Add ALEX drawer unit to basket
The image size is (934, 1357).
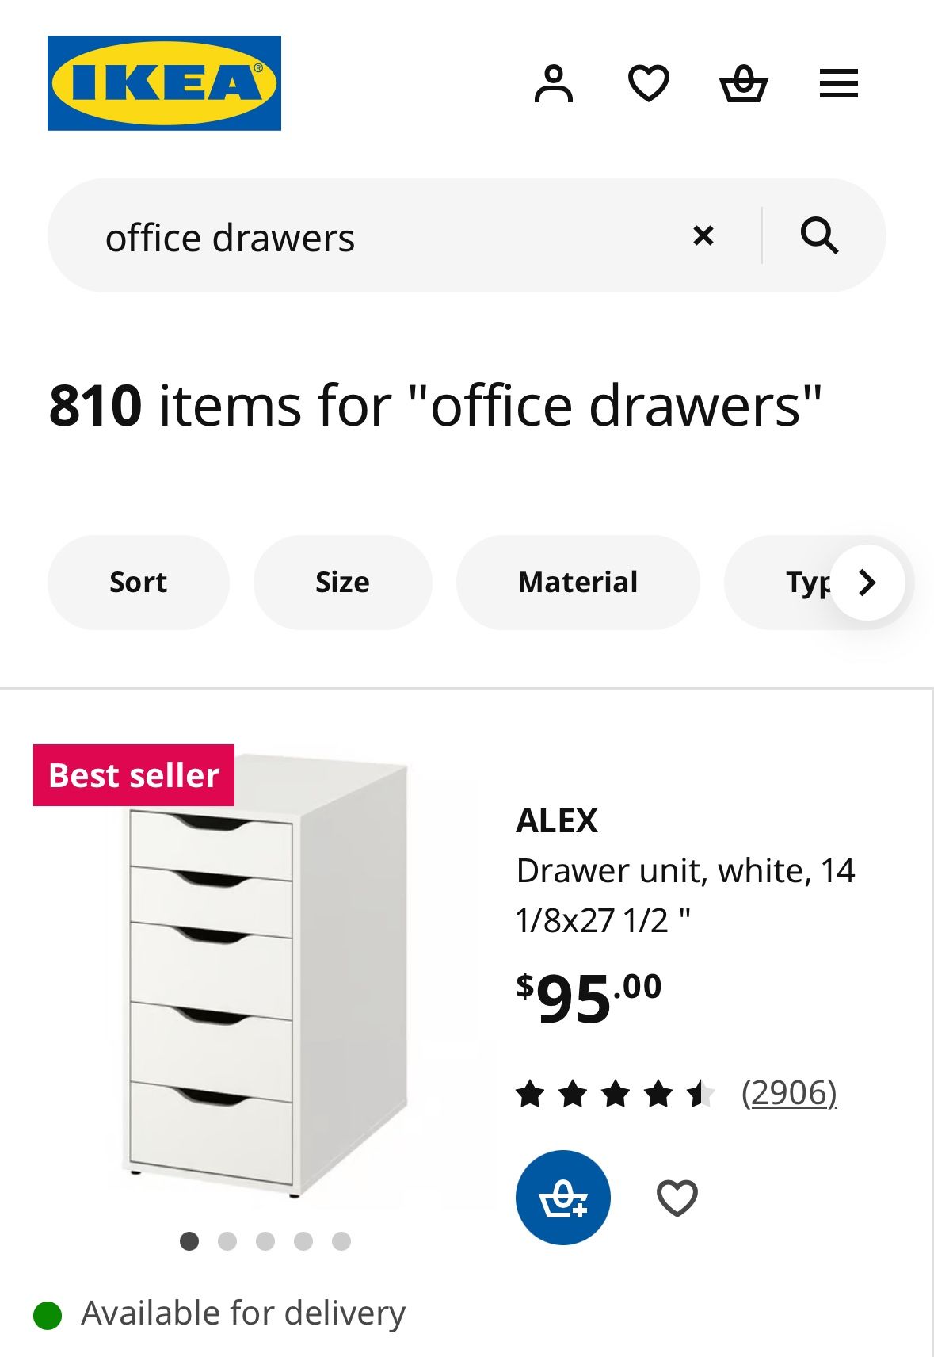(x=562, y=1197)
